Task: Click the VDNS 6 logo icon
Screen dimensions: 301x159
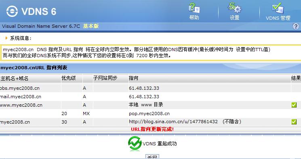Action: point(12,11)
